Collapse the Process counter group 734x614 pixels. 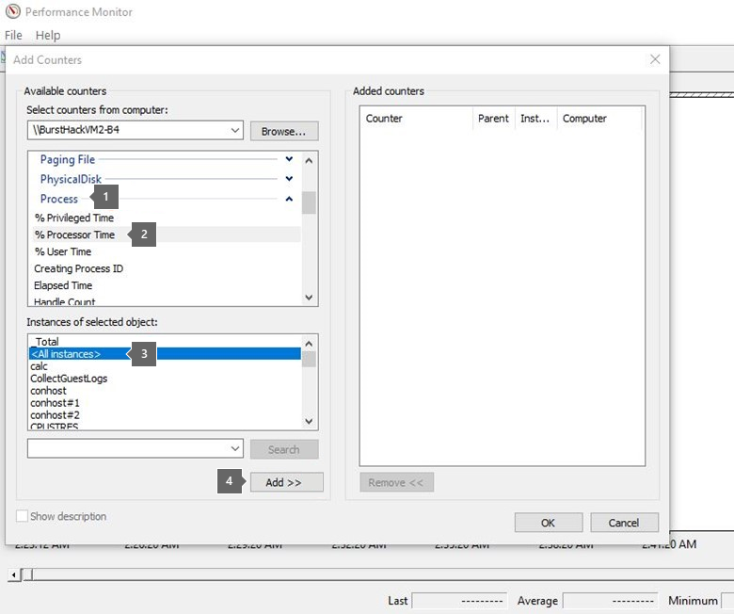tap(289, 199)
